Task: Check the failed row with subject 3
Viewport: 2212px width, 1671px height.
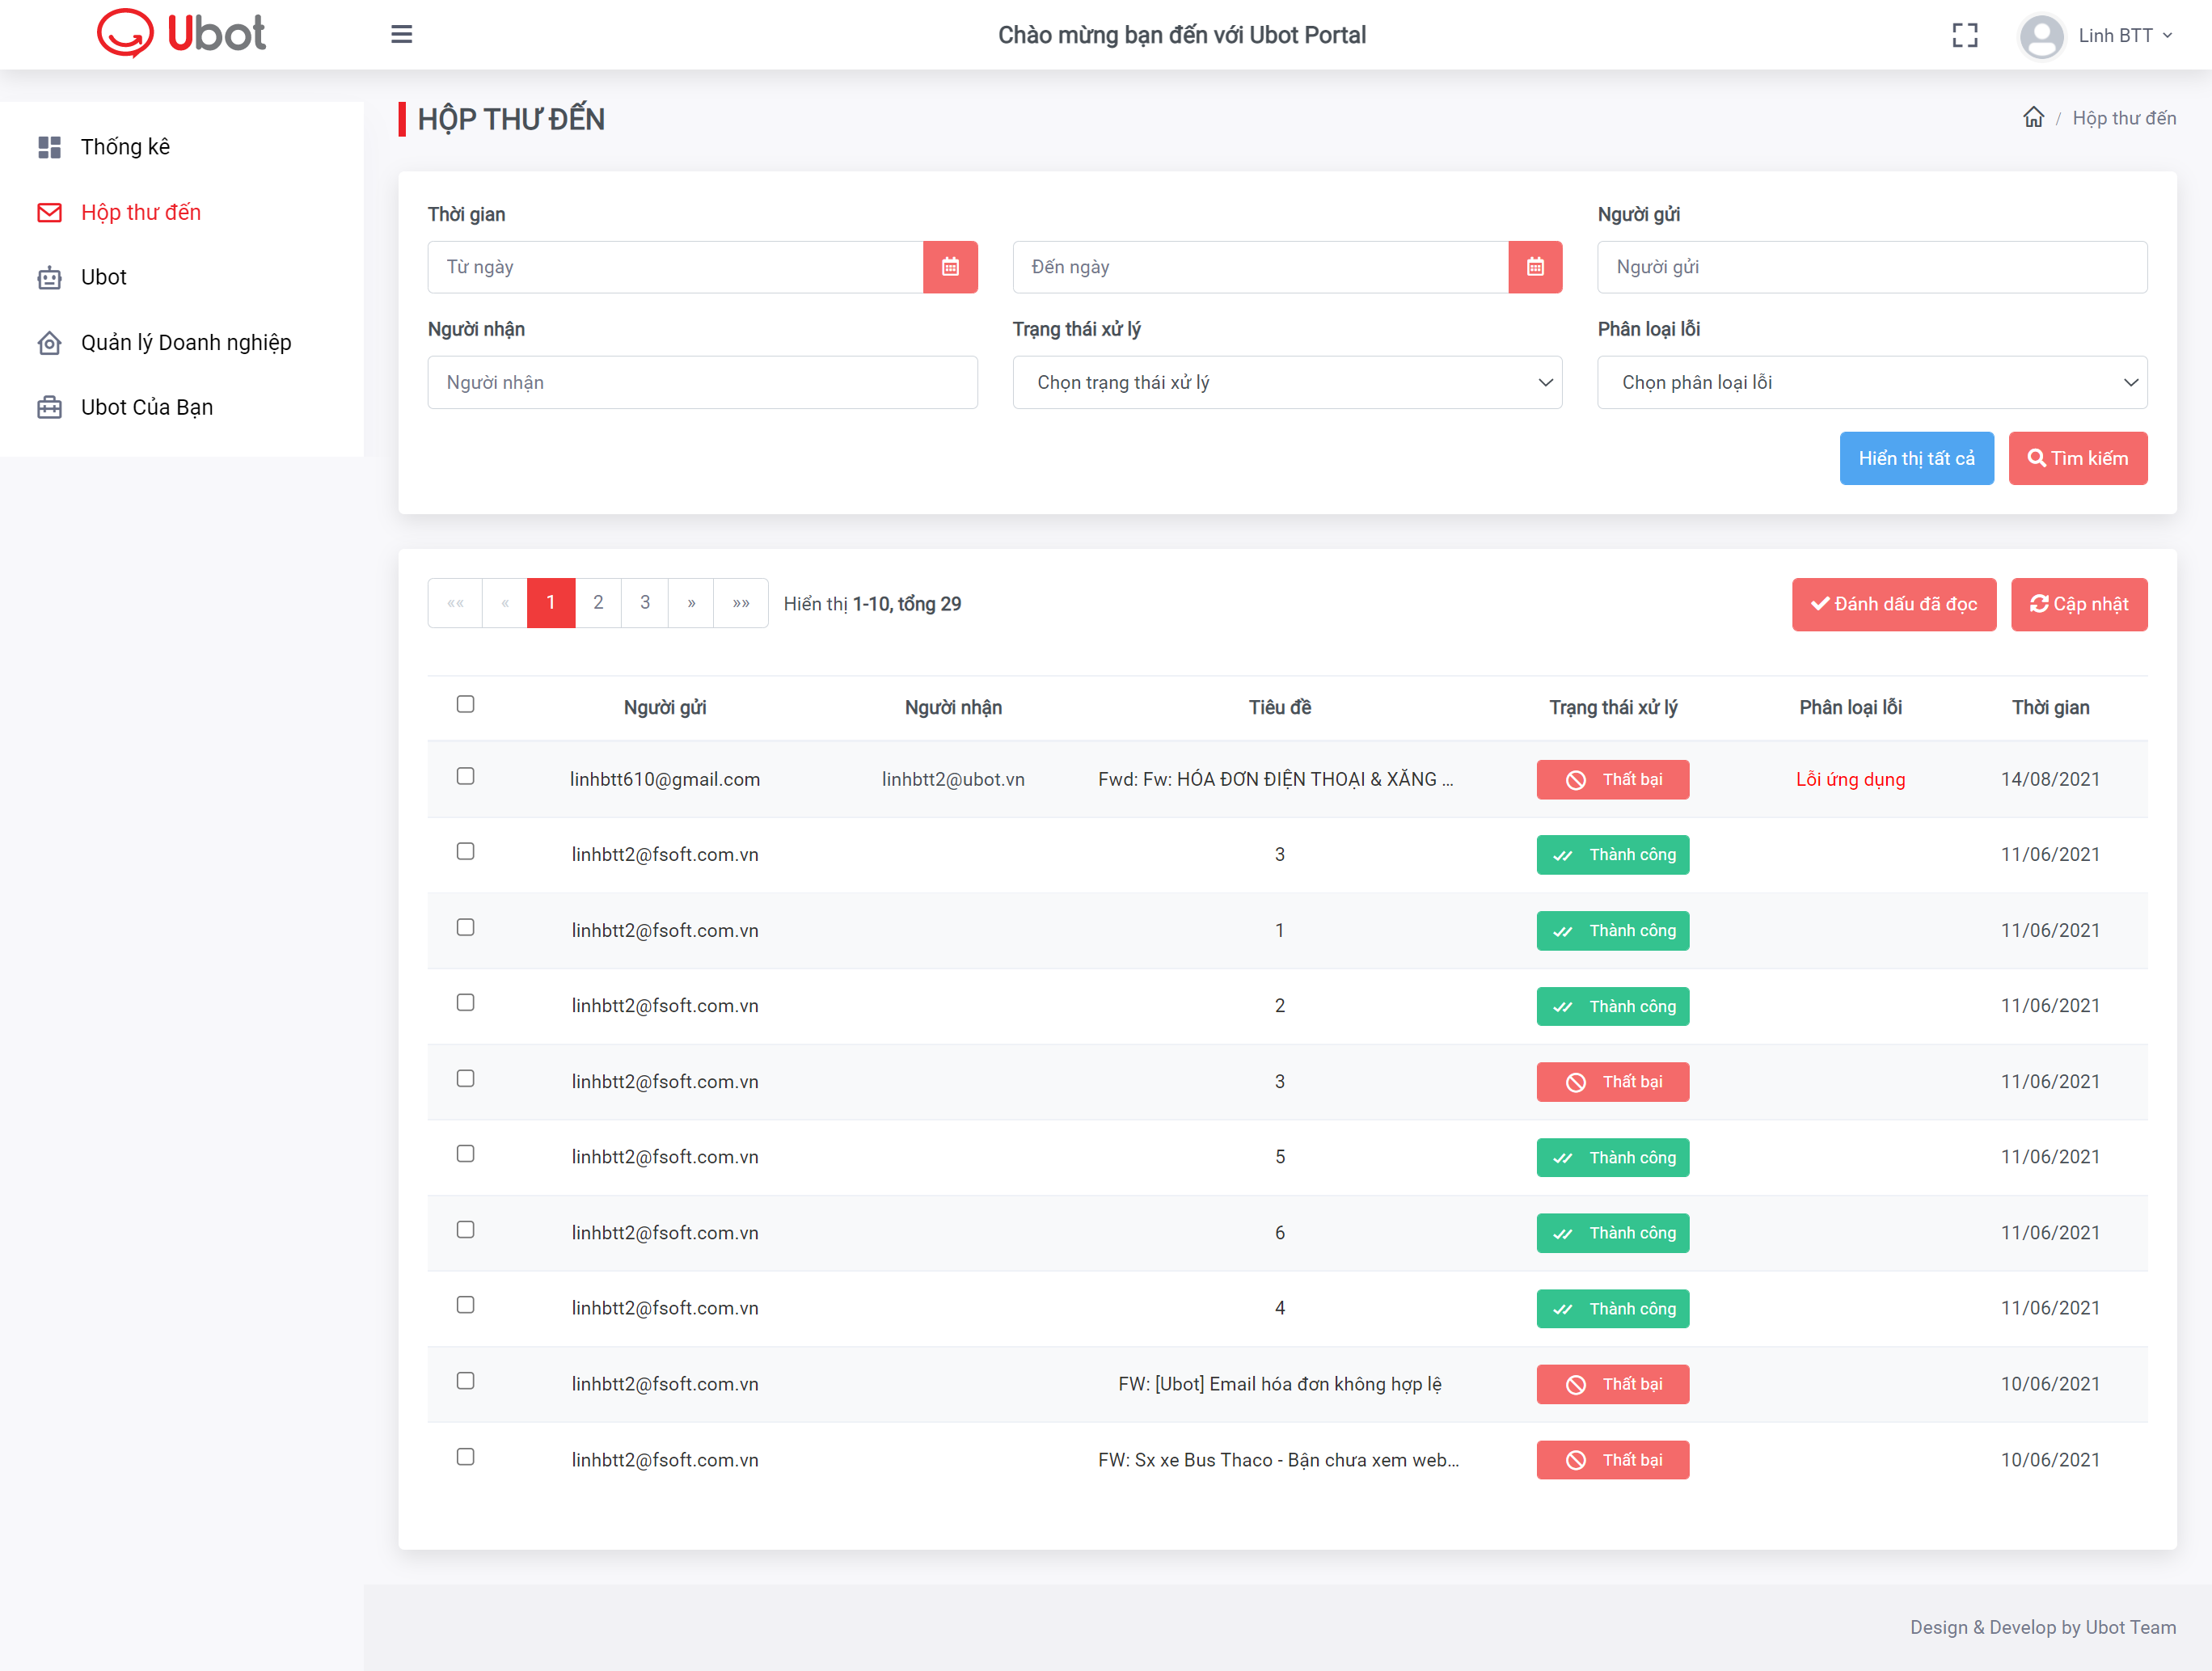Action: click(465, 1078)
